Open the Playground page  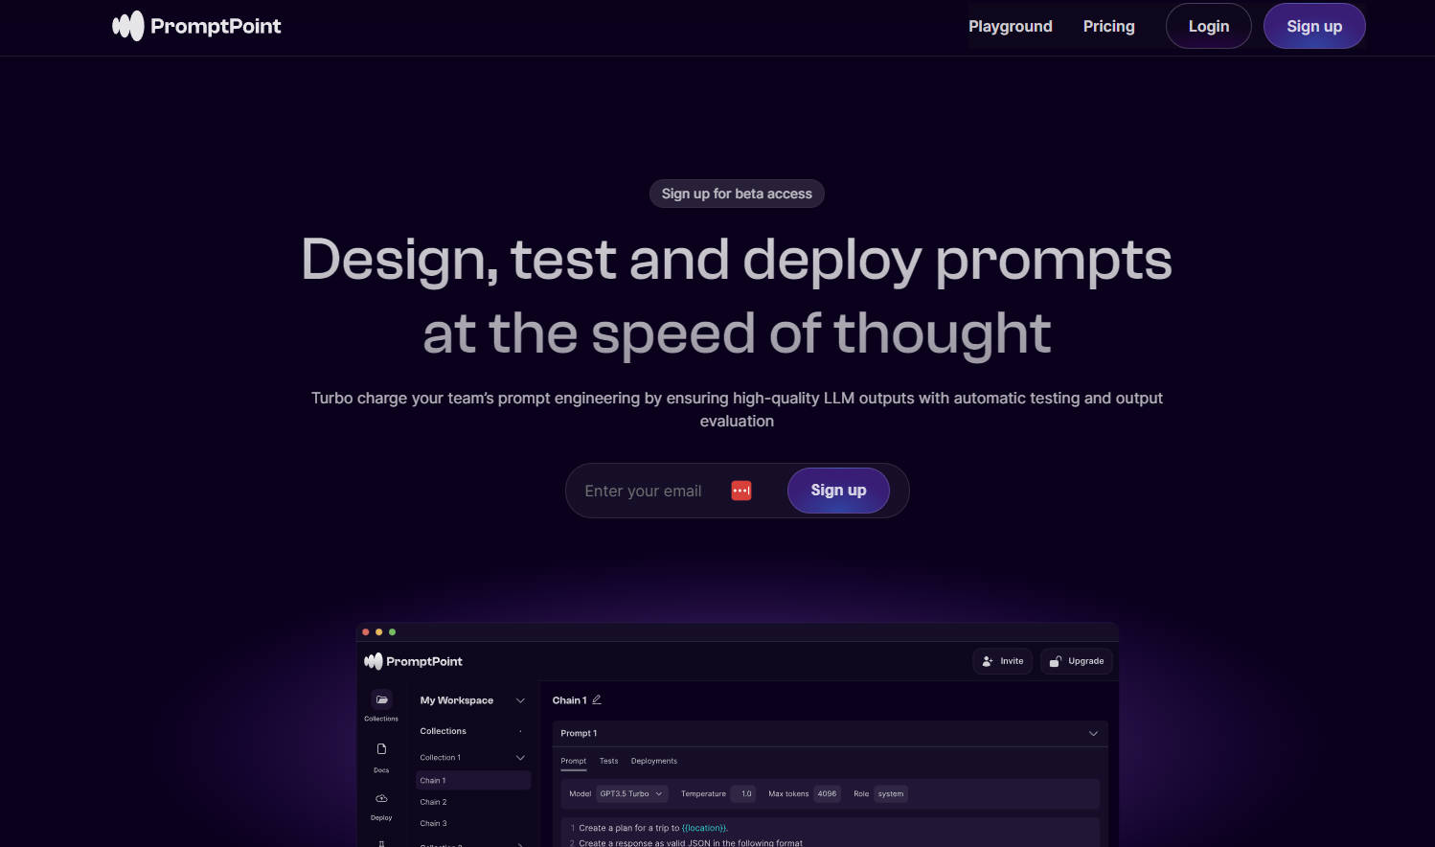click(1010, 26)
